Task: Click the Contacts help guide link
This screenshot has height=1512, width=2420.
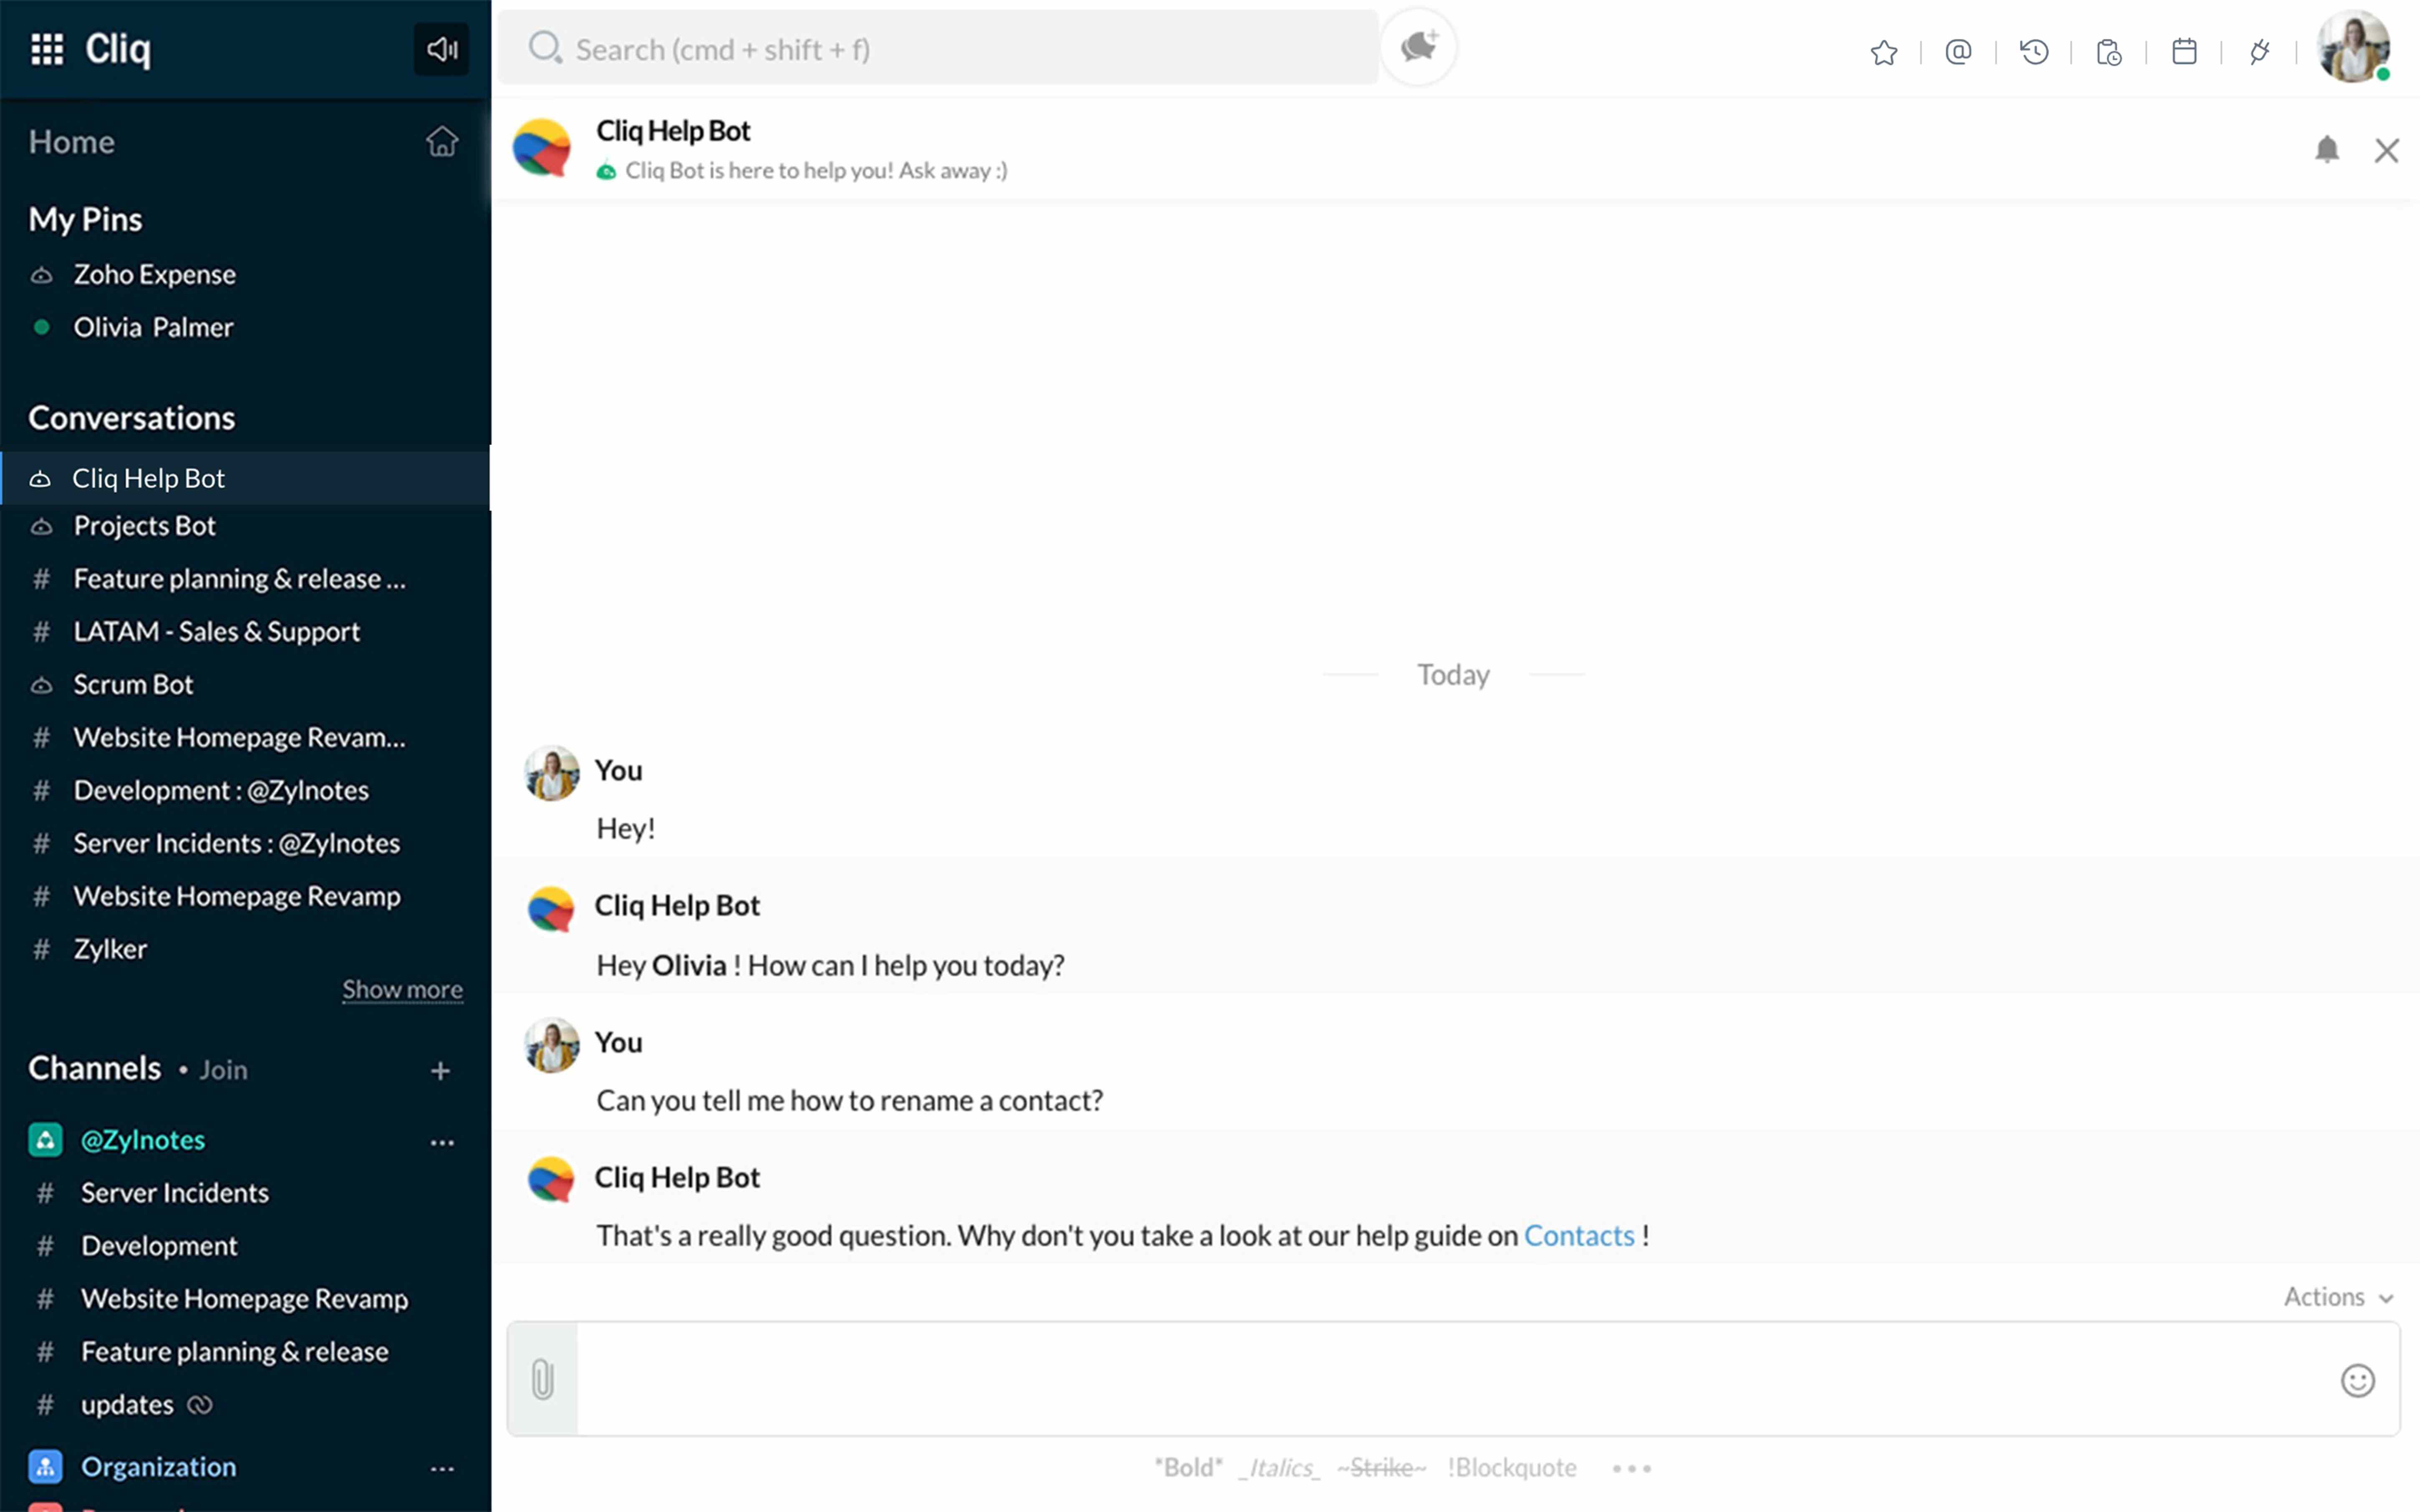Action: point(1578,1236)
